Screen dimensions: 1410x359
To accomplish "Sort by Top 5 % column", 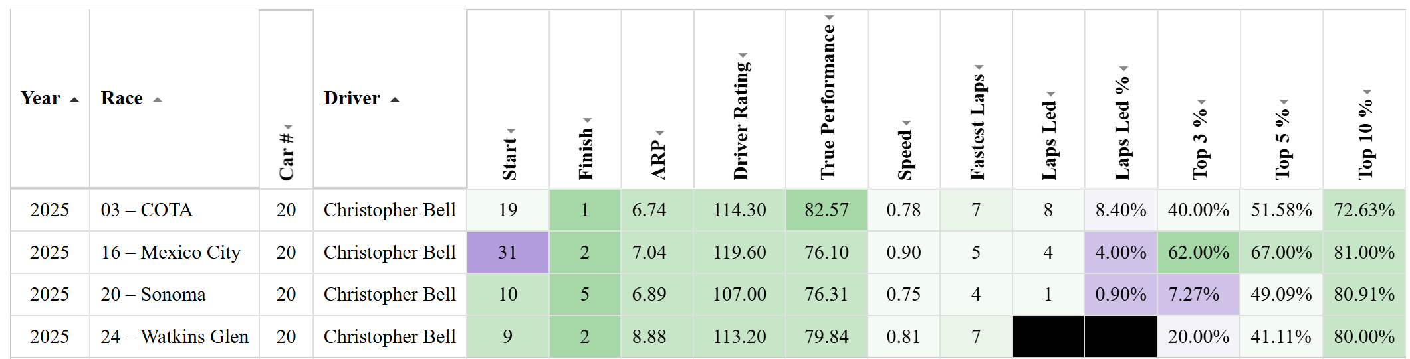I will (1282, 141).
